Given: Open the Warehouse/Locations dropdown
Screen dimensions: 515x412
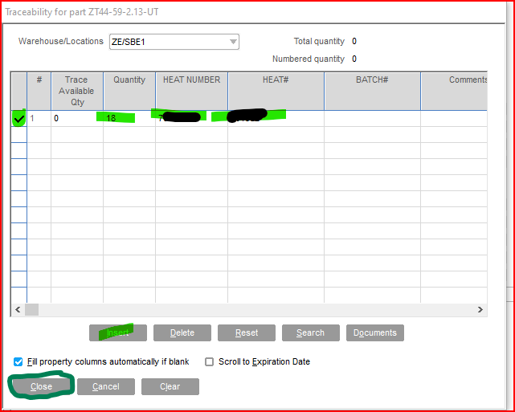Looking at the screenshot, I should point(233,42).
